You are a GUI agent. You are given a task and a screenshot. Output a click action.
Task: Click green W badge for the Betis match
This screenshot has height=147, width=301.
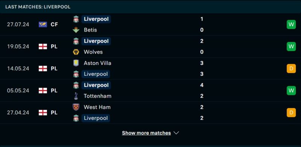[291, 24]
